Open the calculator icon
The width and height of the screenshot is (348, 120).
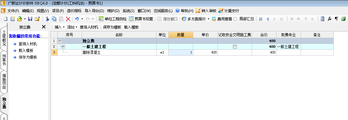(323, 19)
